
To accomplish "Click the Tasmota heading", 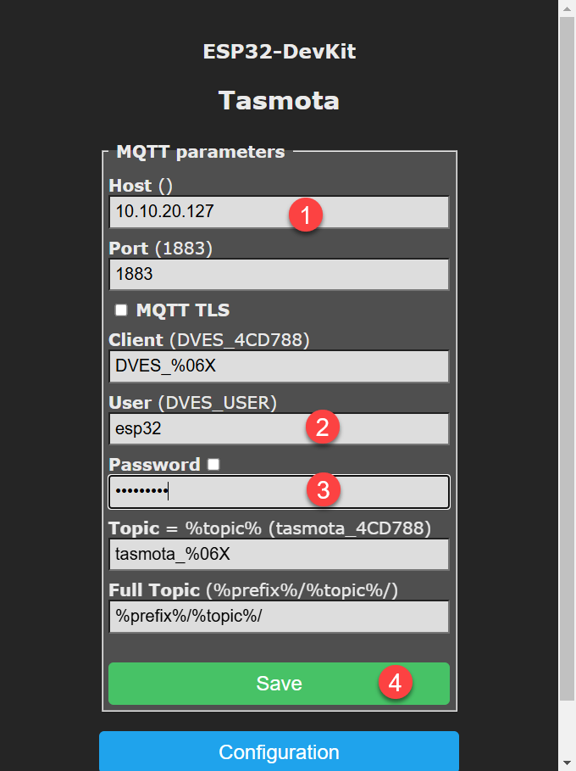I will (x=279, y=100).
